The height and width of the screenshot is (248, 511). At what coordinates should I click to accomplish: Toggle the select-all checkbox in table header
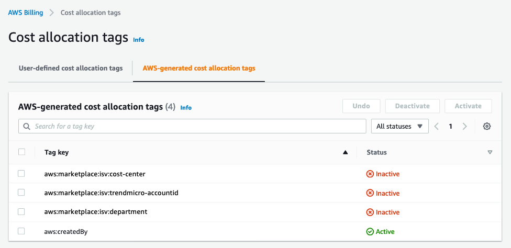coord(21,152)
